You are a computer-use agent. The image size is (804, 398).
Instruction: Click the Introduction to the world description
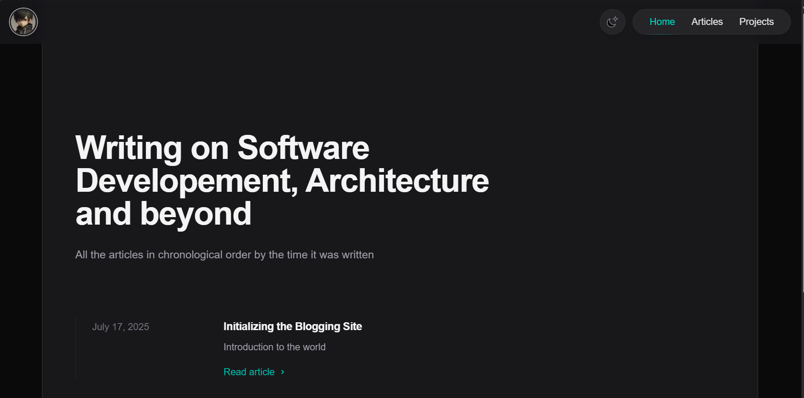[274, 347]
